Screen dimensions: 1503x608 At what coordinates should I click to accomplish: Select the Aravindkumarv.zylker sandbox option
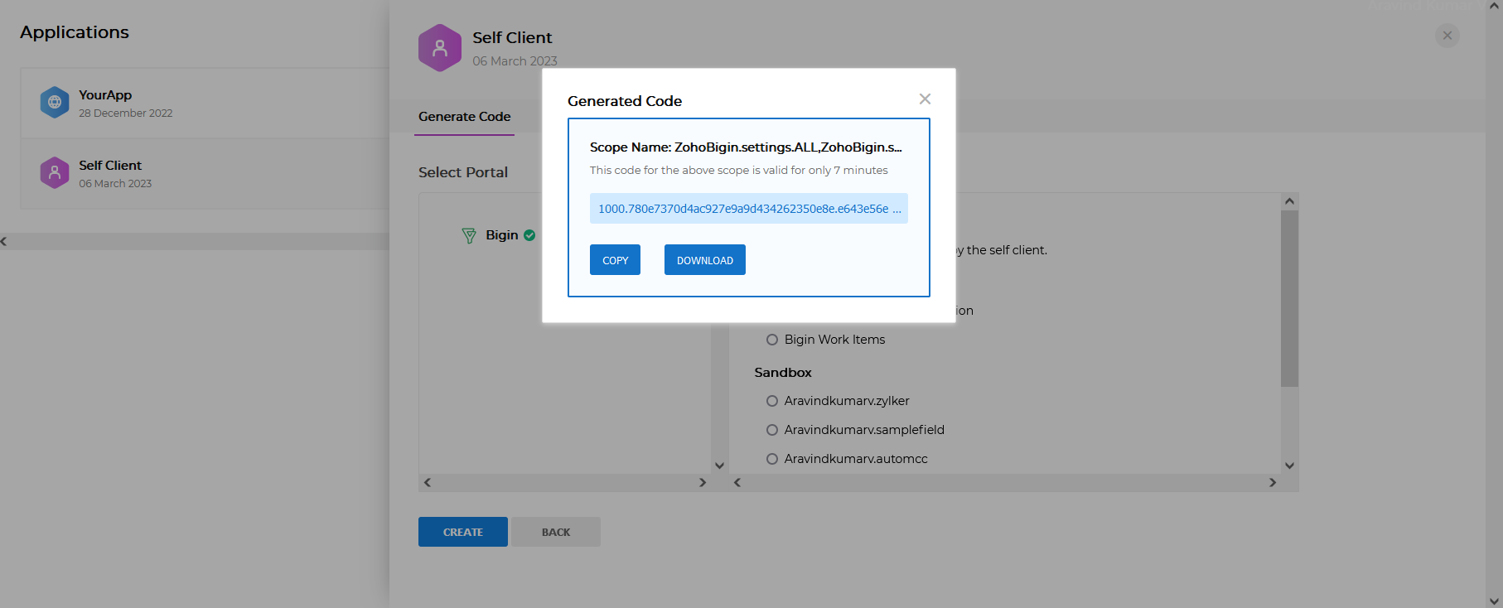[772, 401]
